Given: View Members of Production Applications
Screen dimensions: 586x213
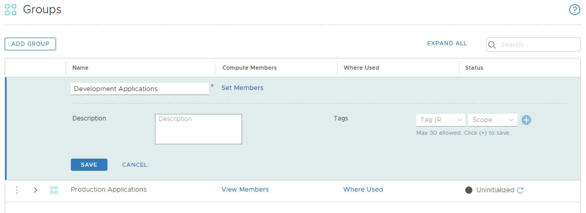Looking at the screenshot, I should pyautogui.click(x=245, y=189).
